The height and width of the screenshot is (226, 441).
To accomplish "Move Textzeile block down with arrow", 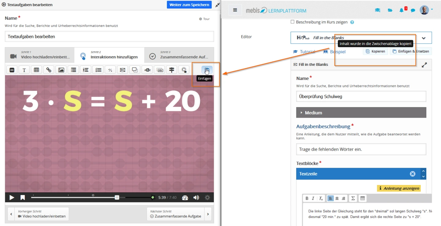I will pyautogui.click(x=424, y=176).
